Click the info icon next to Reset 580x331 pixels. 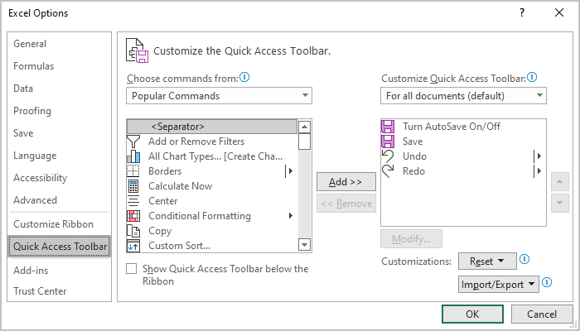coord(524,259)
